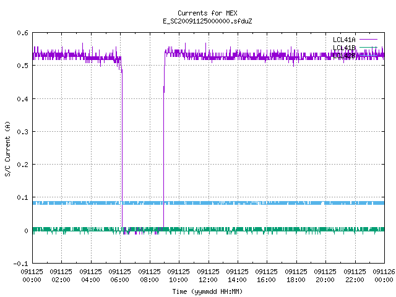Image resolution: width=396 pixels, height=297 pixels.
Task: Click the 18:00 time tick label
Action: pyautogui.click(x=296, y=280)
